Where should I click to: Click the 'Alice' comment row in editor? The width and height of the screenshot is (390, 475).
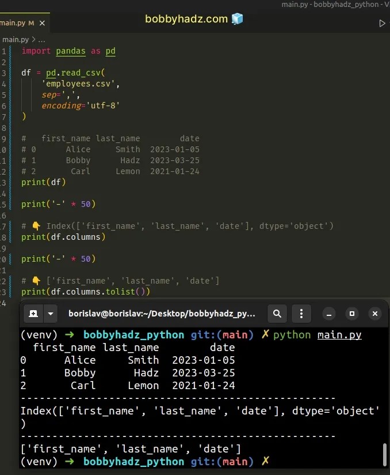[110, 149]
